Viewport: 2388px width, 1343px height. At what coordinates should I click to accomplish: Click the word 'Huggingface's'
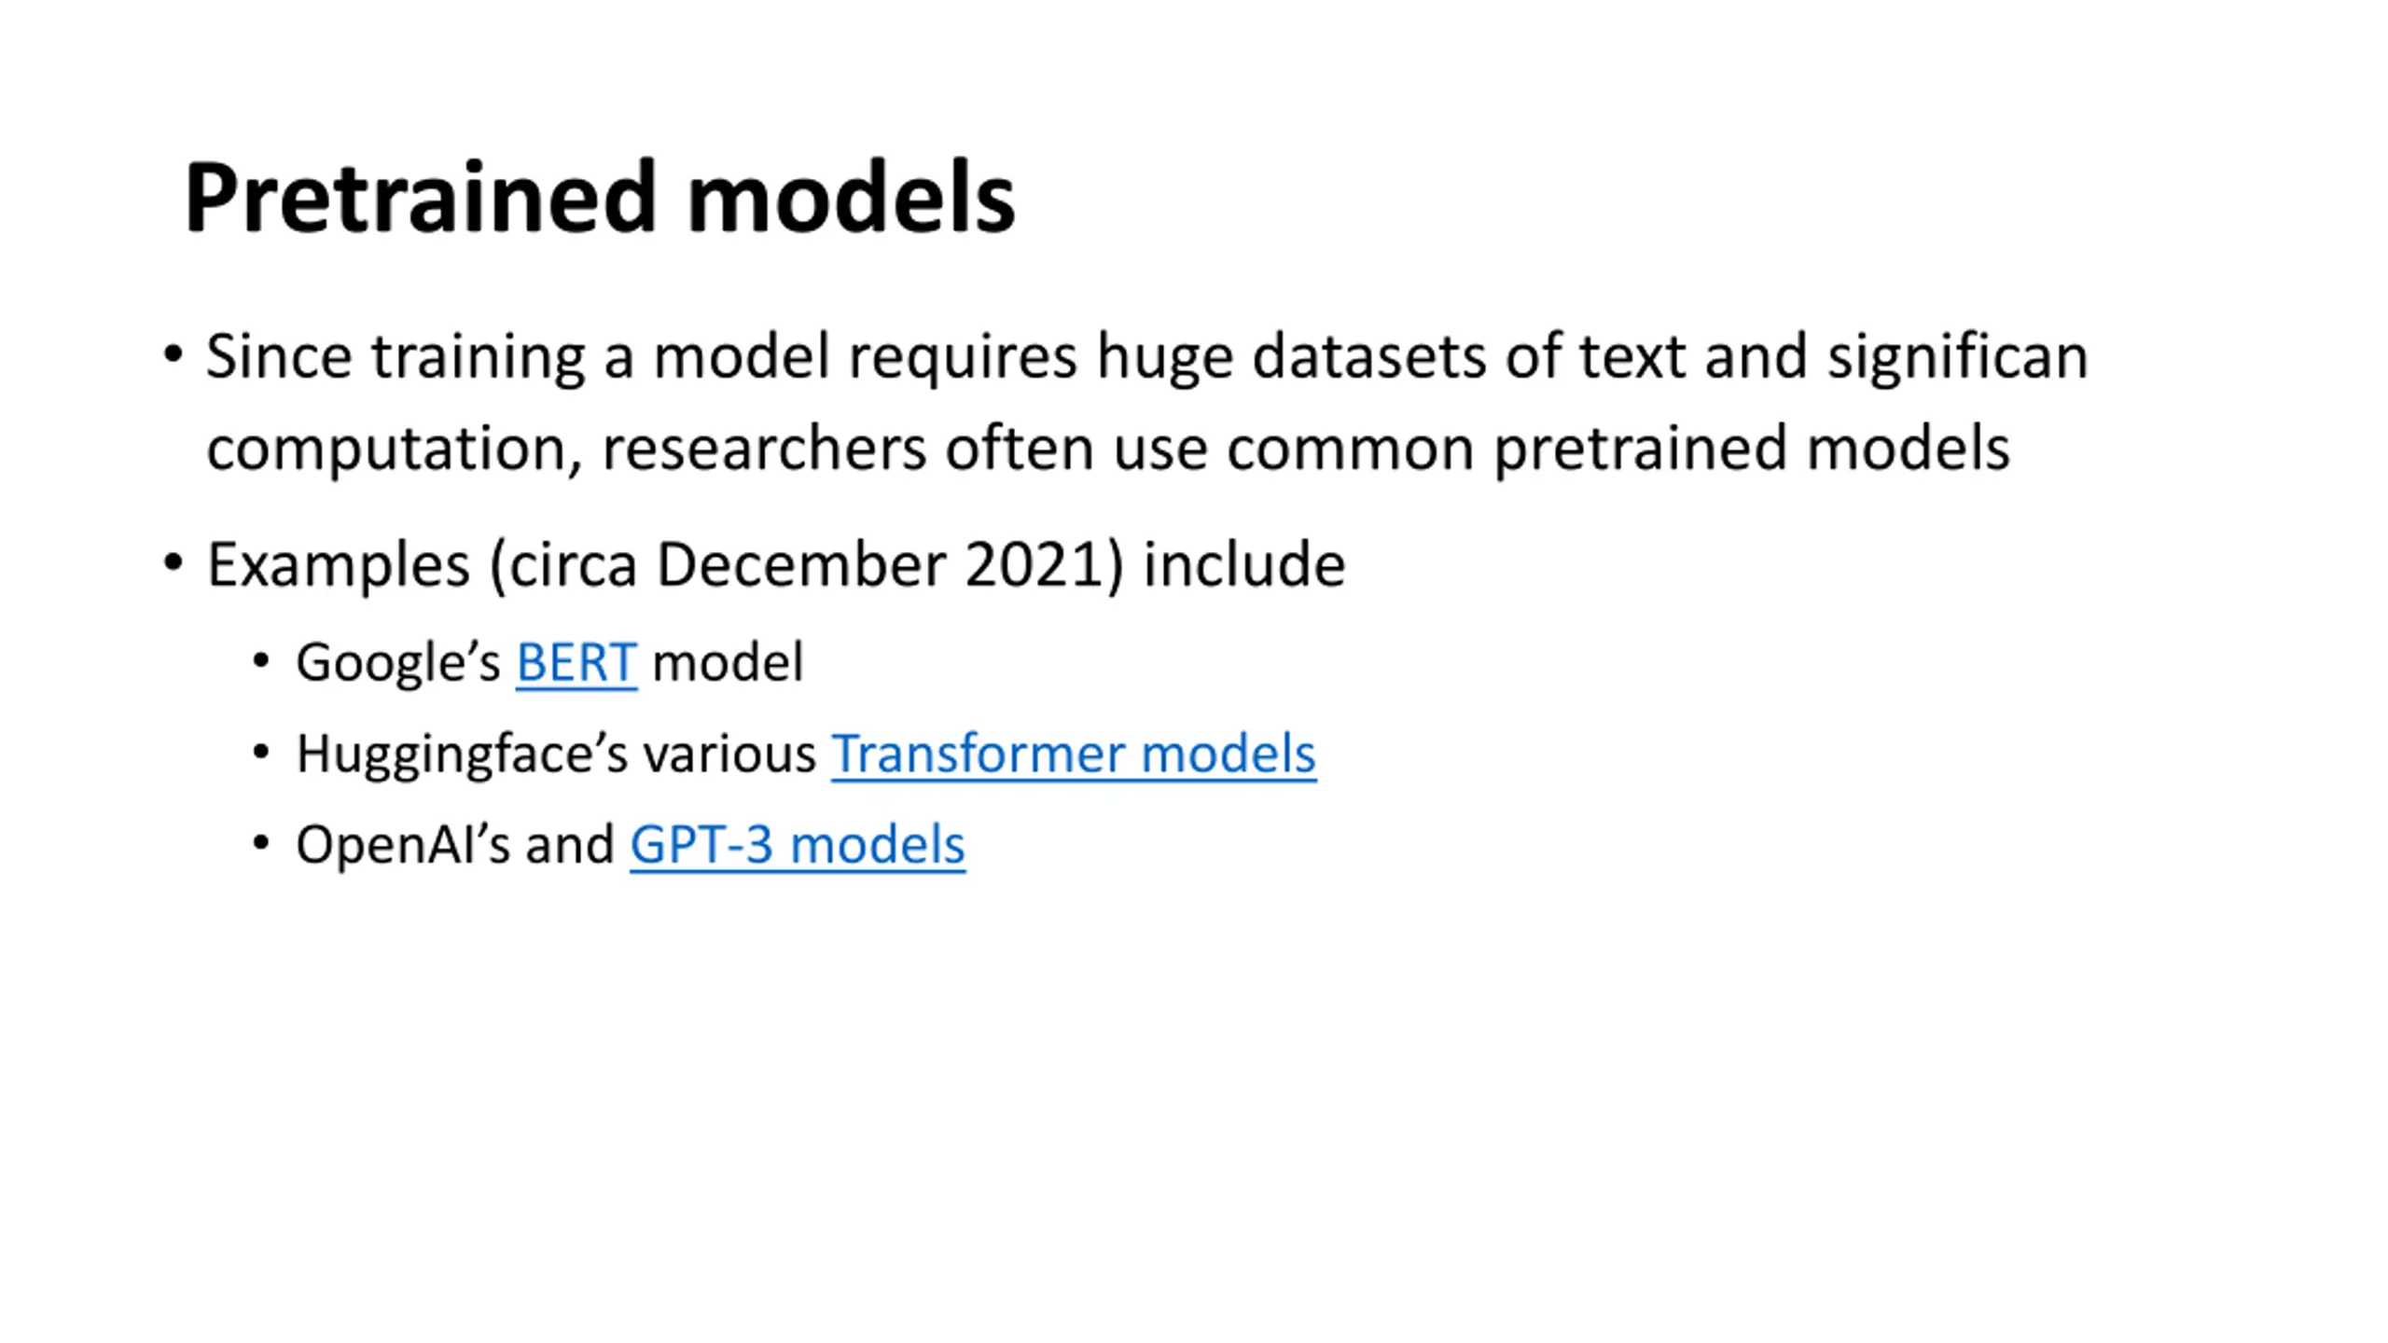point(462,755)
